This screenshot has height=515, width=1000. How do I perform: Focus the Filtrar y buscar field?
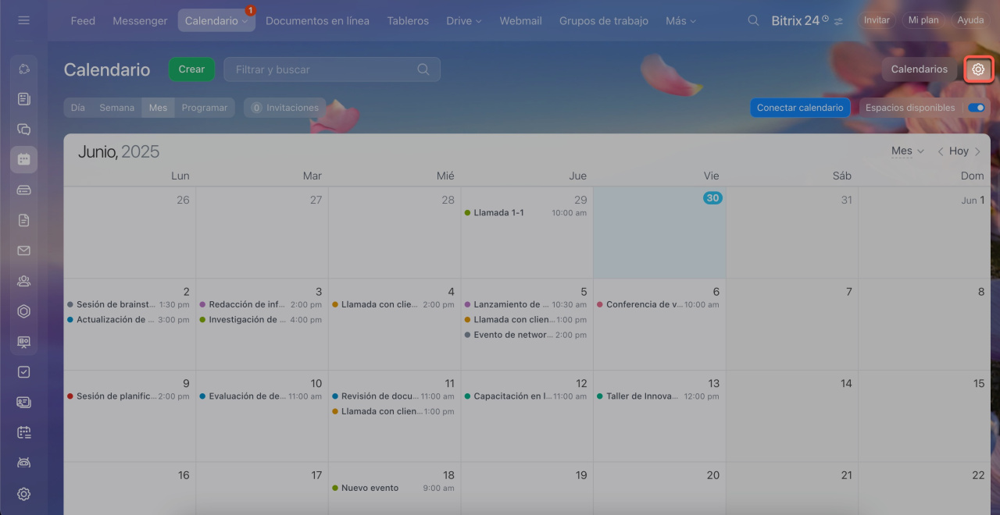(x=332, y=69)
